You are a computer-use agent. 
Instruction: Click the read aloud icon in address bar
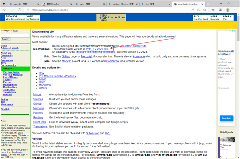coord(193,10)
